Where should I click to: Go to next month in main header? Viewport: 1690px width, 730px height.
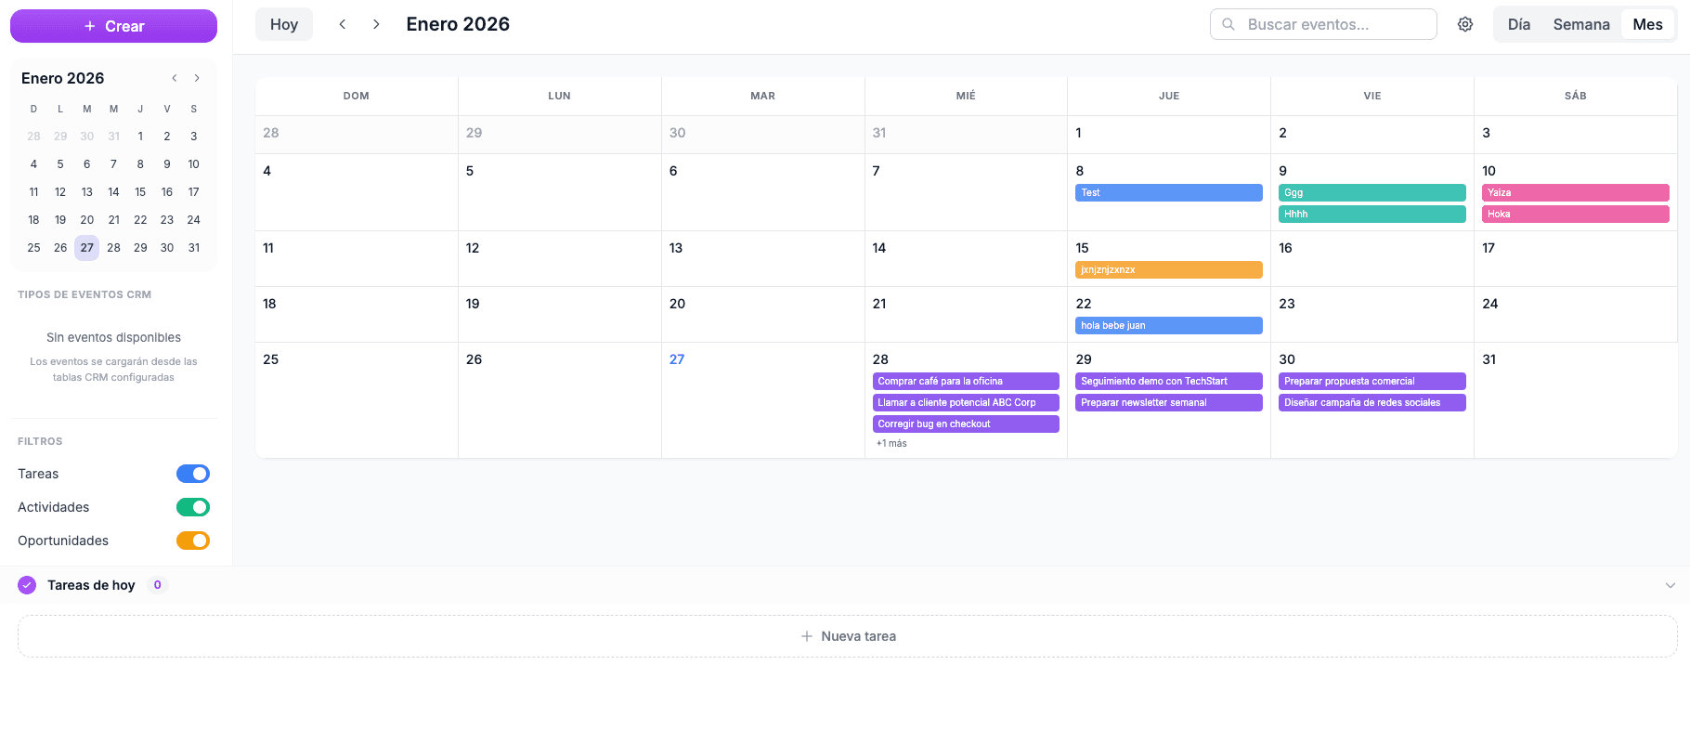(x=376, y=24)
